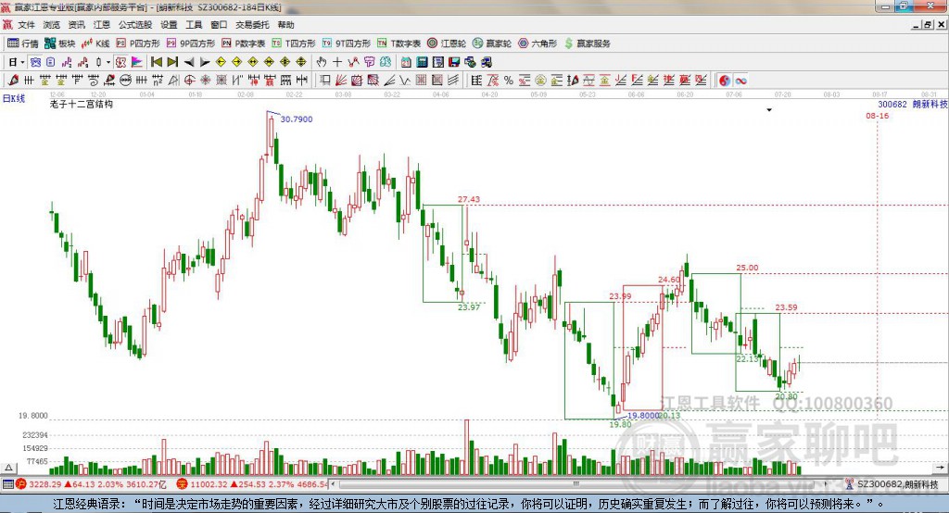Click the candlestick style icon

[98, 62]
